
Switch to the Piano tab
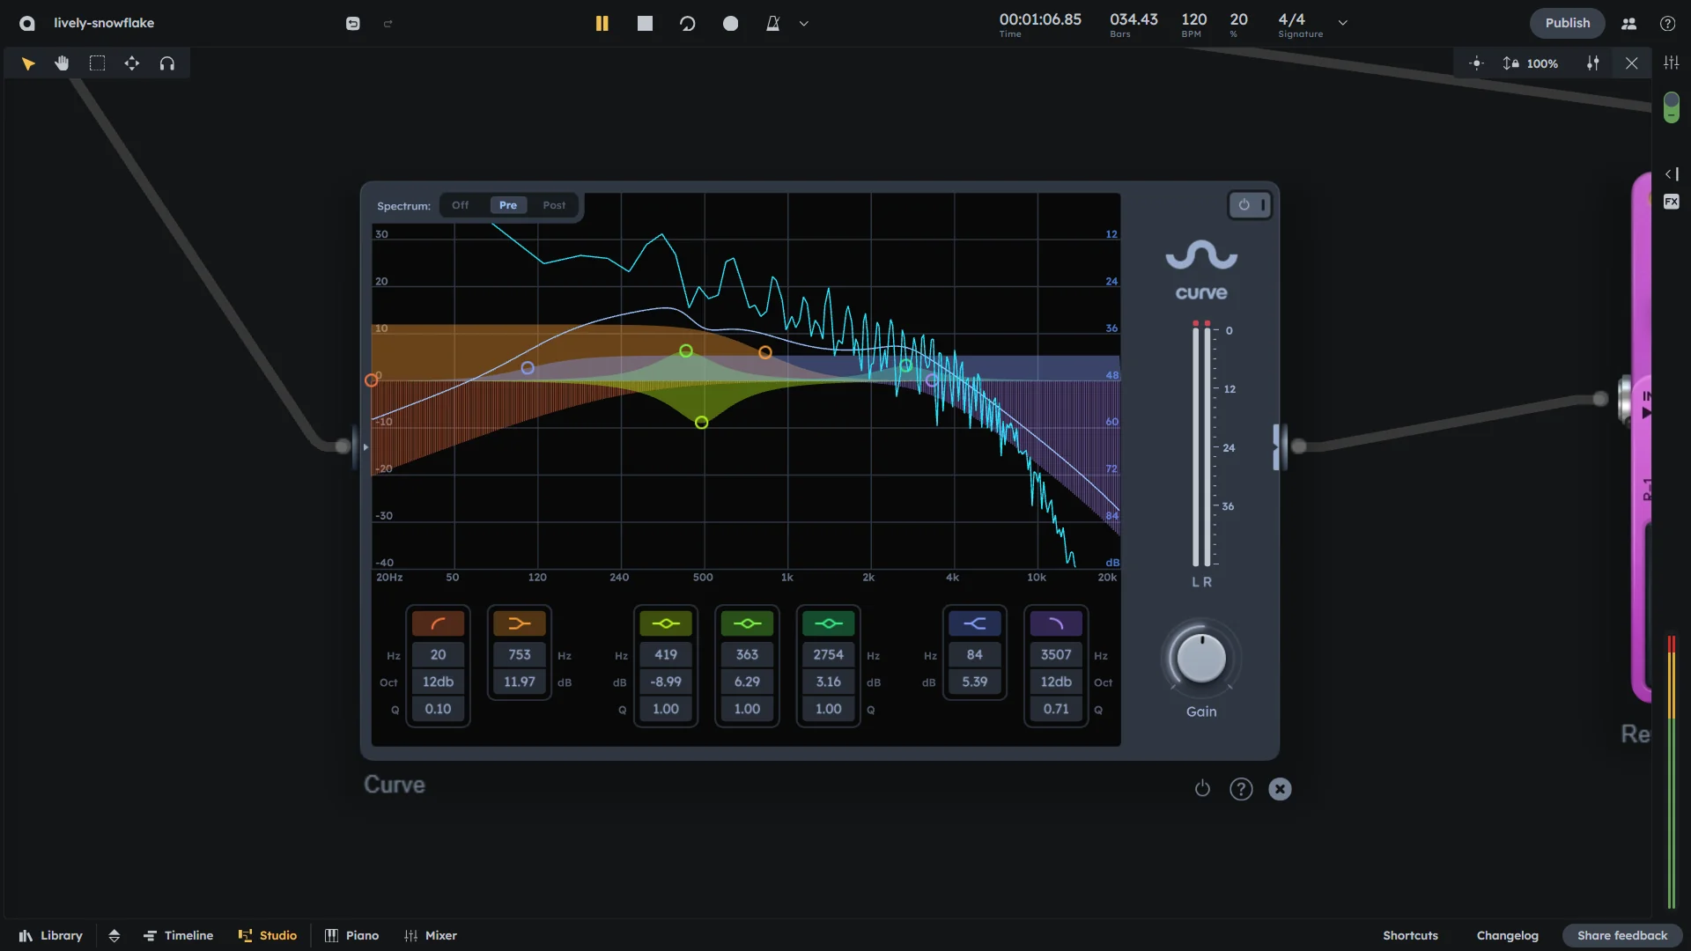tap(351, 935)
